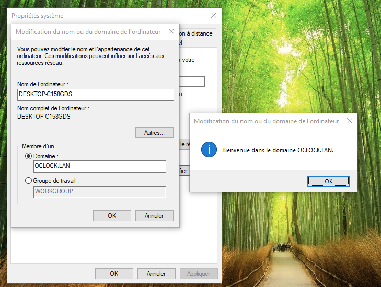Screen dimensions: 381x287
Task: Click Annuler at bottom of Propriétés système
Action: 156,273
